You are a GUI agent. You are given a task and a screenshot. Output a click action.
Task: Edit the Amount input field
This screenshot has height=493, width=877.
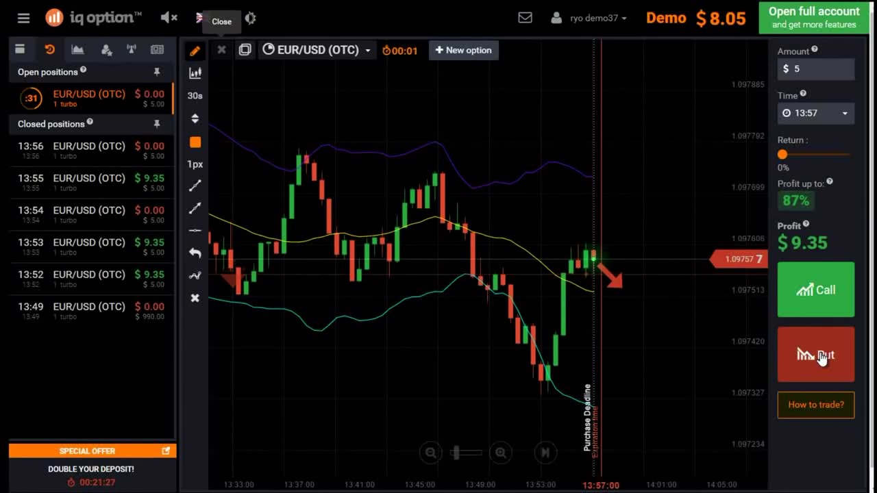[x=815, y=68]
